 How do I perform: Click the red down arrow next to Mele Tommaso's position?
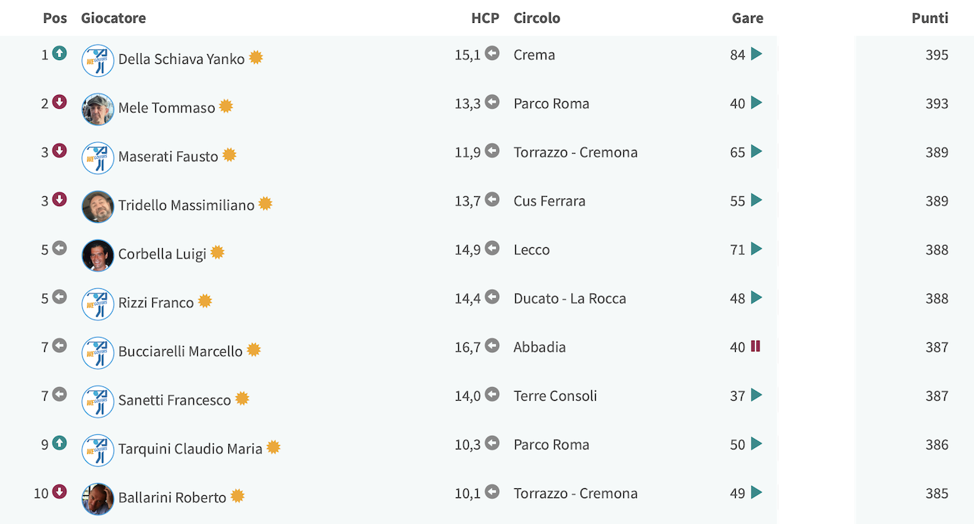[59, 102]
